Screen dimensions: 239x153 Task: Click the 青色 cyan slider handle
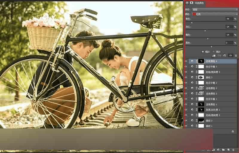(x=192, y=23)
